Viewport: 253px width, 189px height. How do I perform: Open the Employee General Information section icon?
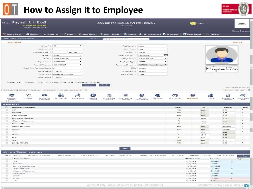click(12, 95)
